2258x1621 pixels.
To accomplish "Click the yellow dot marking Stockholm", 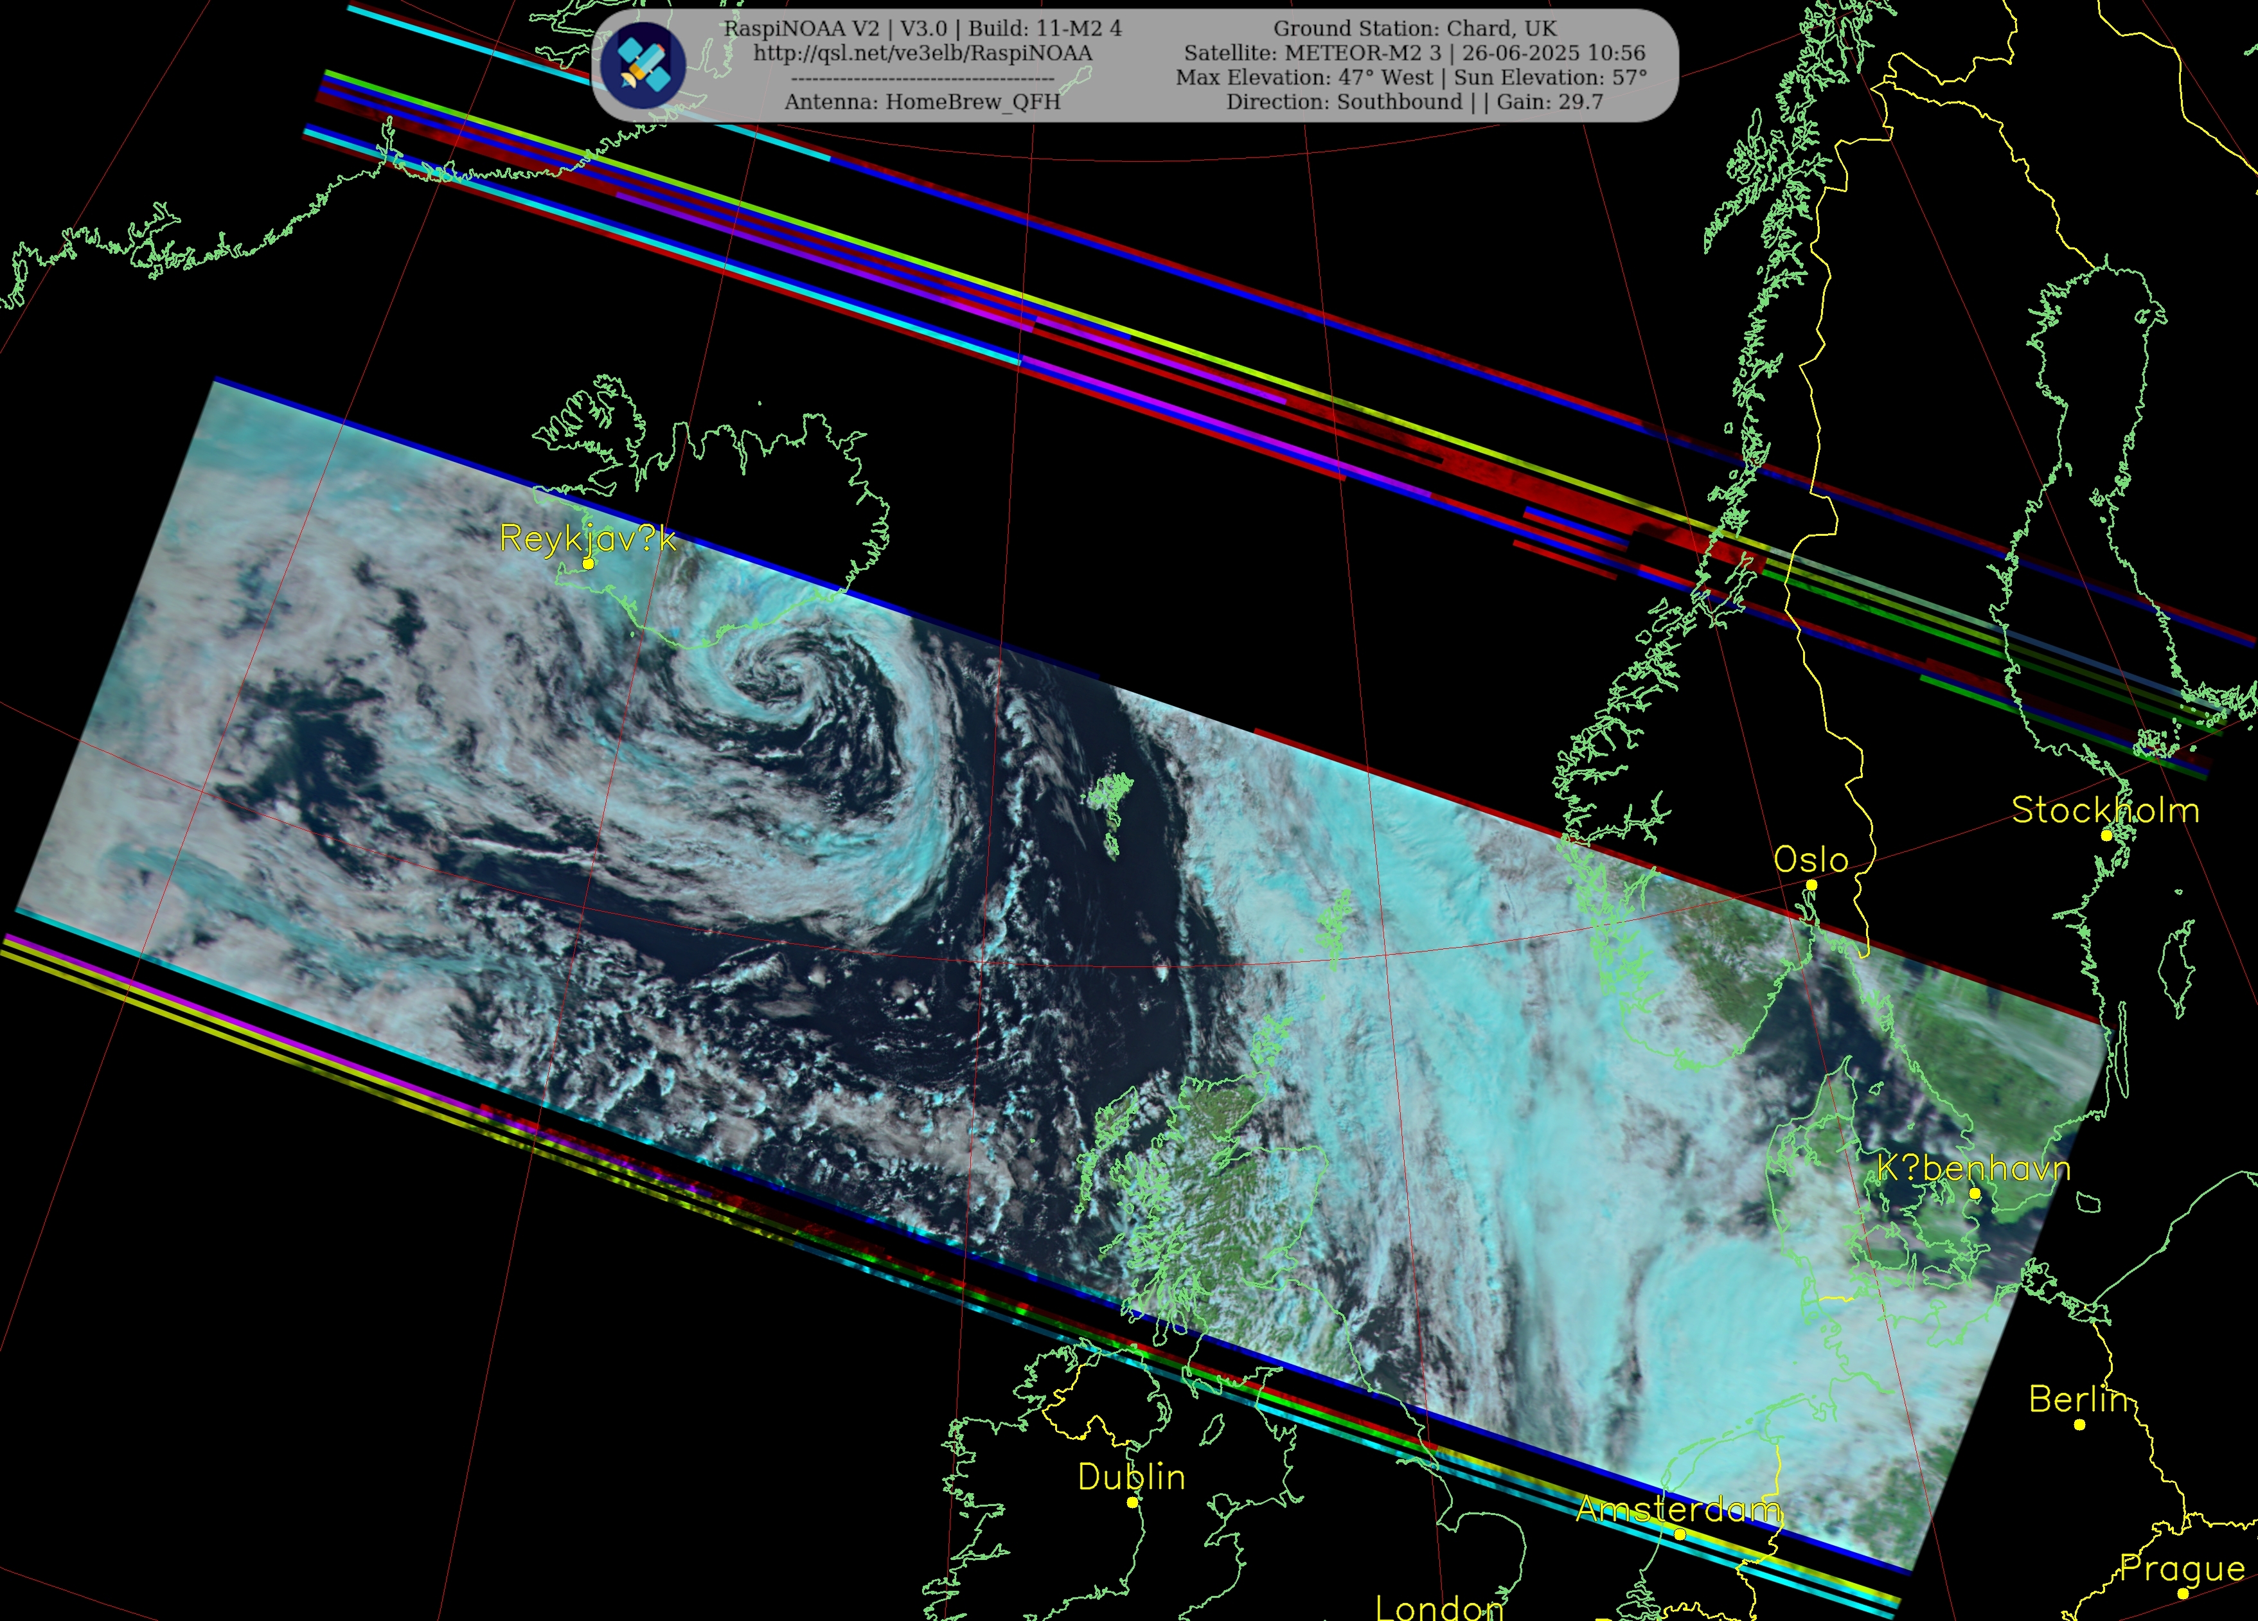I will (2106, 835).
